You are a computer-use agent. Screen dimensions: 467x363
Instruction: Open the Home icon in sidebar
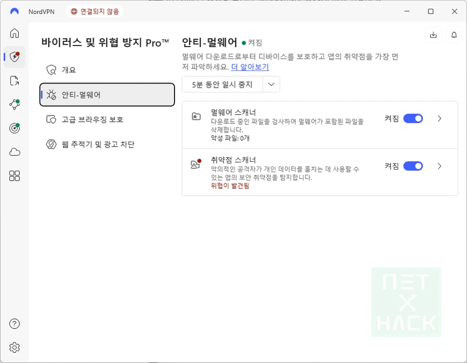click(x=15, y=33)
